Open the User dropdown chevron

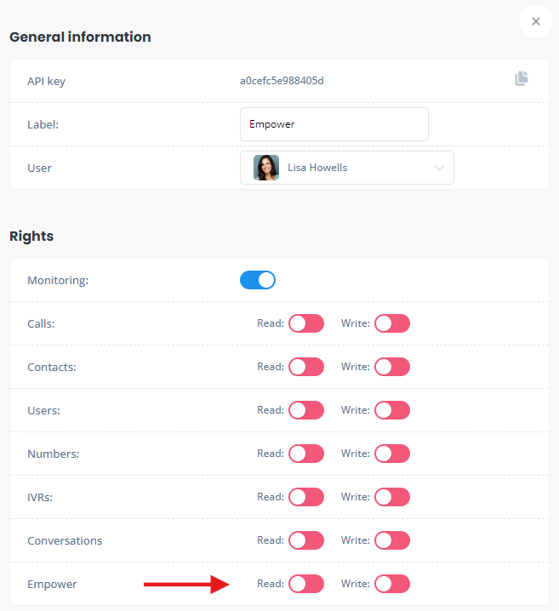(439, 168)
